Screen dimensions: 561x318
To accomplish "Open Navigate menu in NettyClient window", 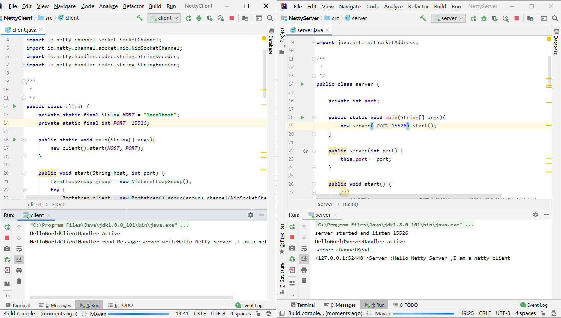I will tap(65, 6).
